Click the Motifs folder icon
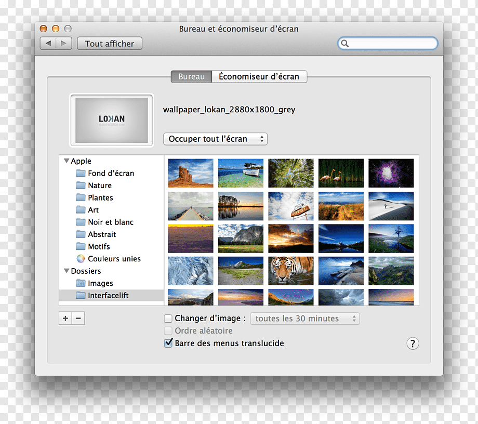 [81, 246]
